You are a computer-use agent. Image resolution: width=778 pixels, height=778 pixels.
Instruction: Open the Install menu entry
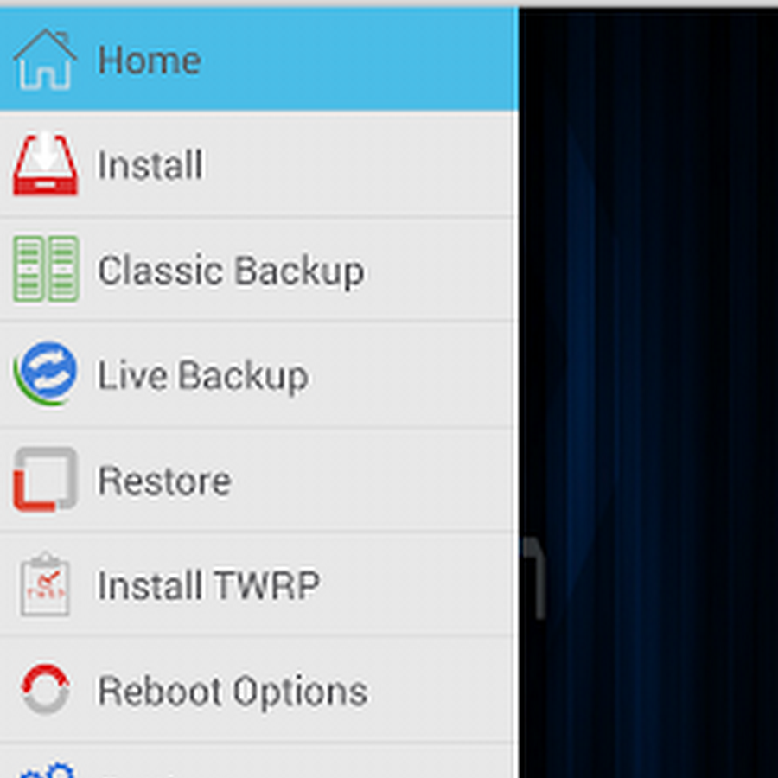259,165
